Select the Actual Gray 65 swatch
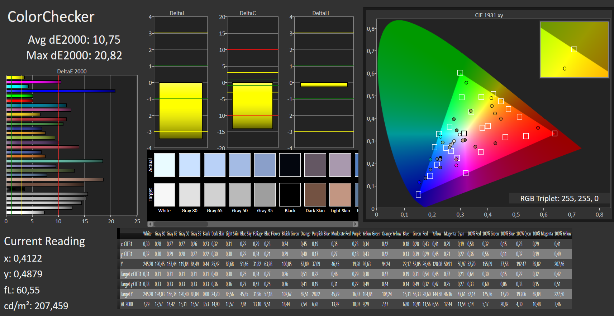Screen dimensions: 614x316 pyautogui.click(x=215, y=165)
